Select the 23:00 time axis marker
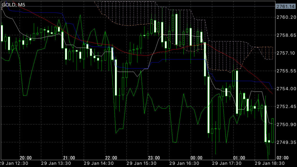 [154, 158]
